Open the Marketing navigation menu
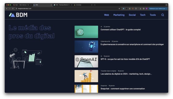 [x=119, y=15]
